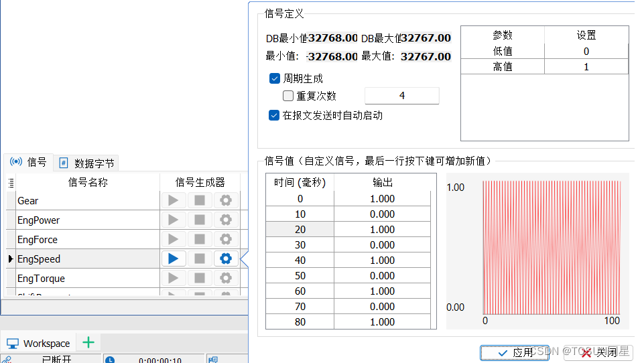Viewport: 640px width, 363px height.
Task: Start the EngPower signal generator
Action: 174,220
